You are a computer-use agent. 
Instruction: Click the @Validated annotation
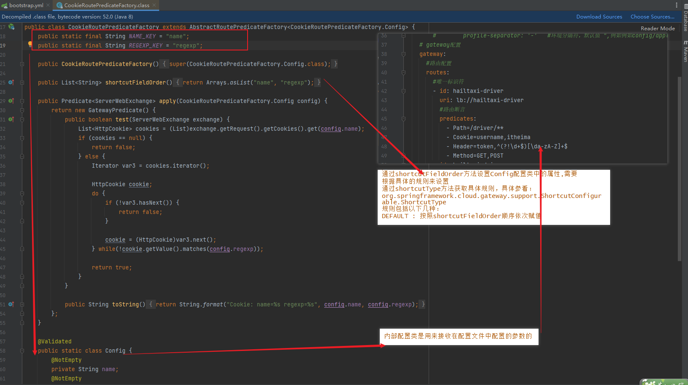(x=55, y=341)
